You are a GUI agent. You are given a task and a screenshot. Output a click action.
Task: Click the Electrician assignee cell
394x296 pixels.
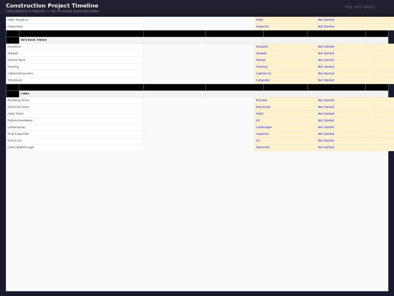[285, 107]
